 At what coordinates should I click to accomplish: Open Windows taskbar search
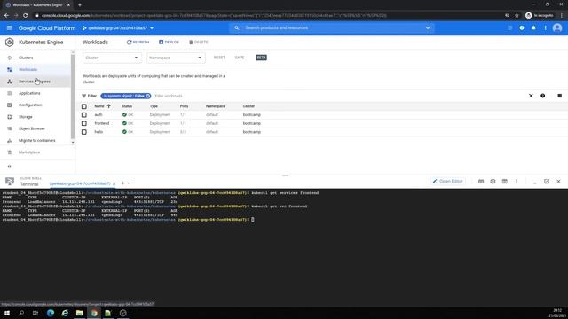[x=21, y=313]
